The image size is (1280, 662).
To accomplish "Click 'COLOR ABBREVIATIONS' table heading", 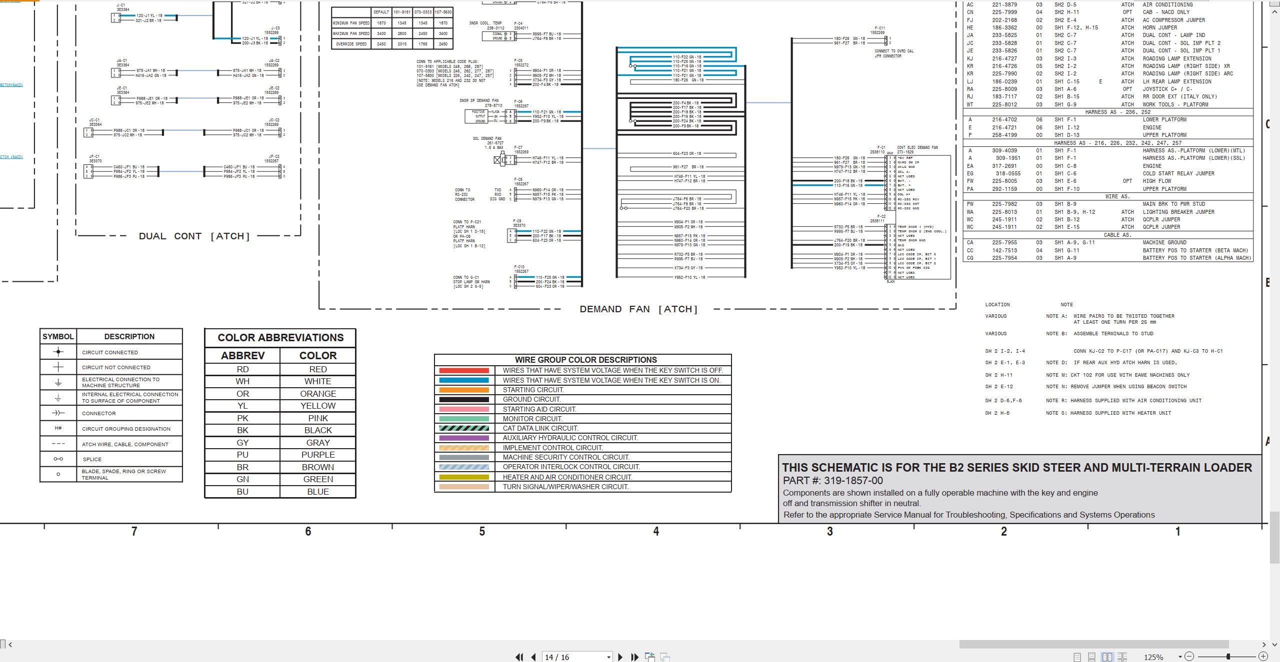I will [280, 338].
